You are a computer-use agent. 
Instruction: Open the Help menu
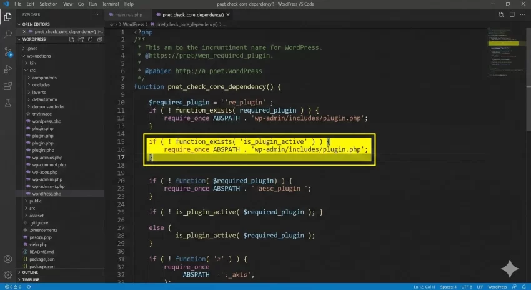(129, 4)
